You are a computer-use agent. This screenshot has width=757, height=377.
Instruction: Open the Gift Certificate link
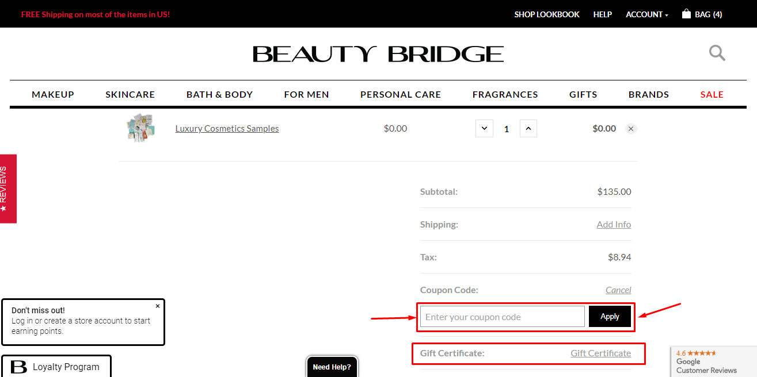600,353
